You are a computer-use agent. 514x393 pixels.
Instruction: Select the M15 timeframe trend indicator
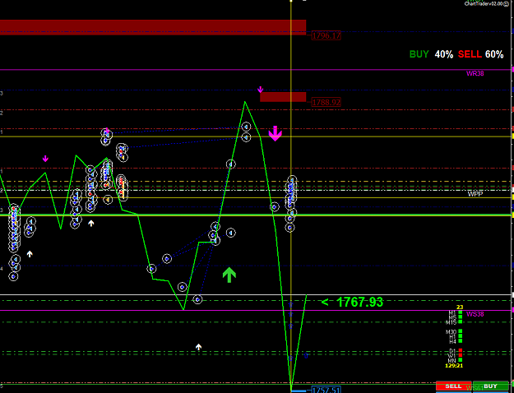[461, 321]
